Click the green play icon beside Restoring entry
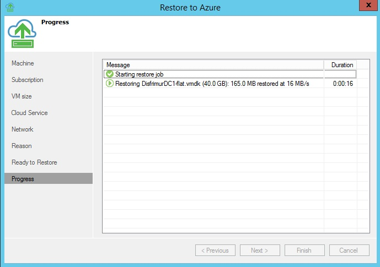Image resolution: width=380 pixels, height=267 pixels. 110,83
